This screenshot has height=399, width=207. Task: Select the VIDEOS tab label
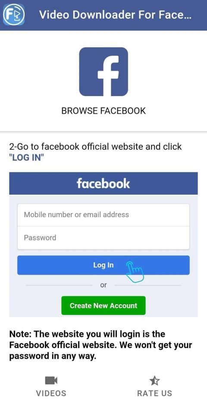(51, 393)
